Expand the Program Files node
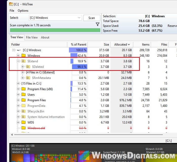This screenshot has width=177, height=162. tap(18, 100)
